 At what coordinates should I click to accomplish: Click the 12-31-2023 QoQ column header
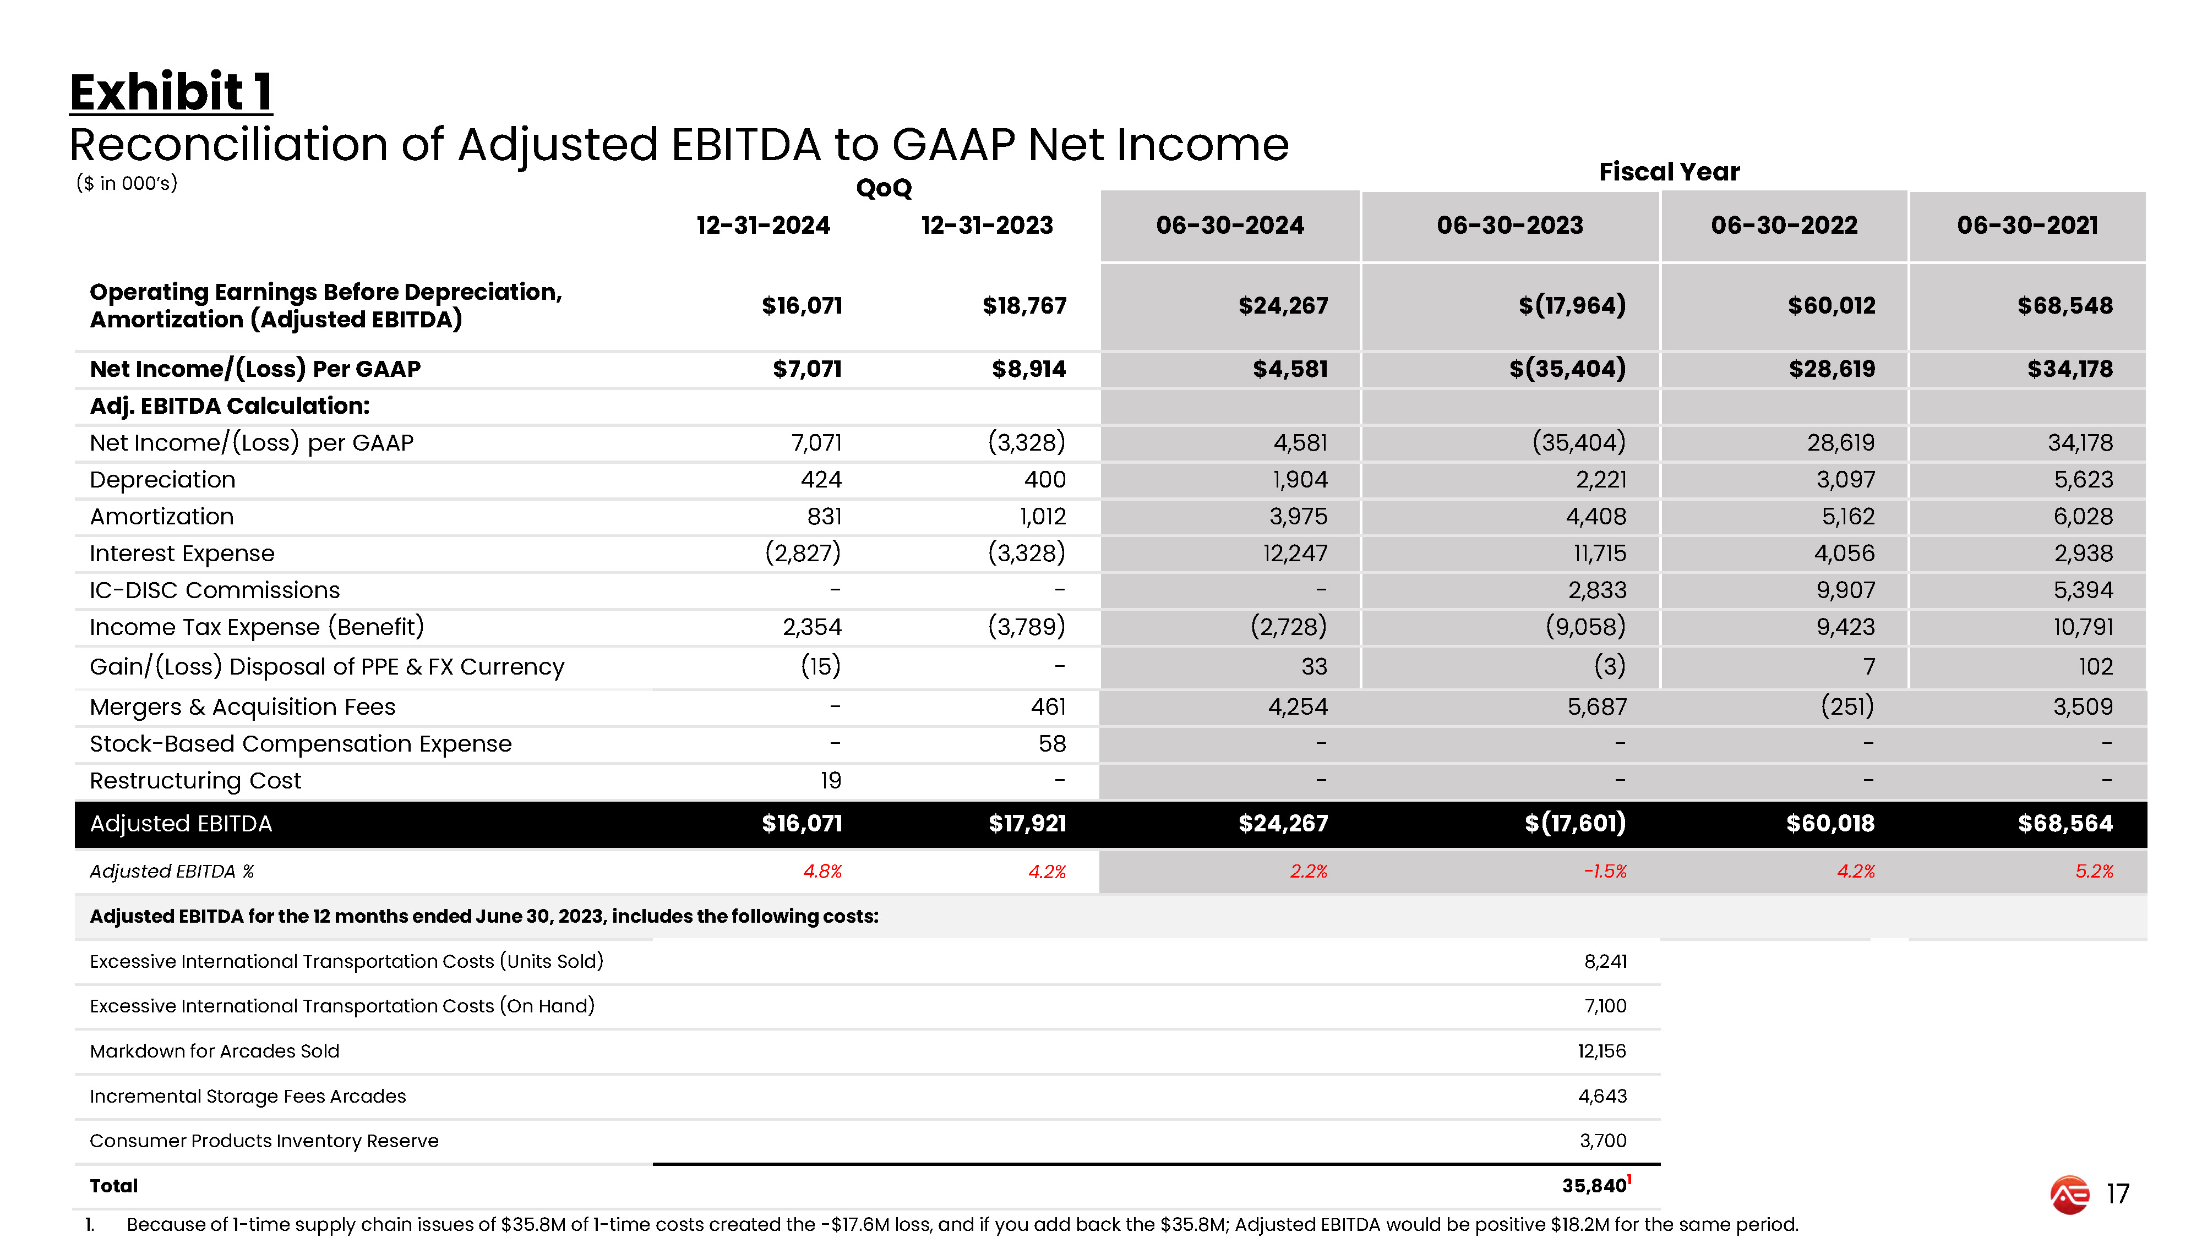(x=986, y=226)
